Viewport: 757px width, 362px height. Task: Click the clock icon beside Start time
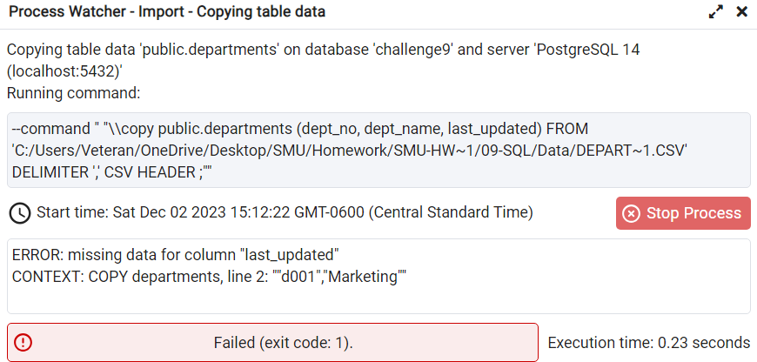click(x=20, y=213)
